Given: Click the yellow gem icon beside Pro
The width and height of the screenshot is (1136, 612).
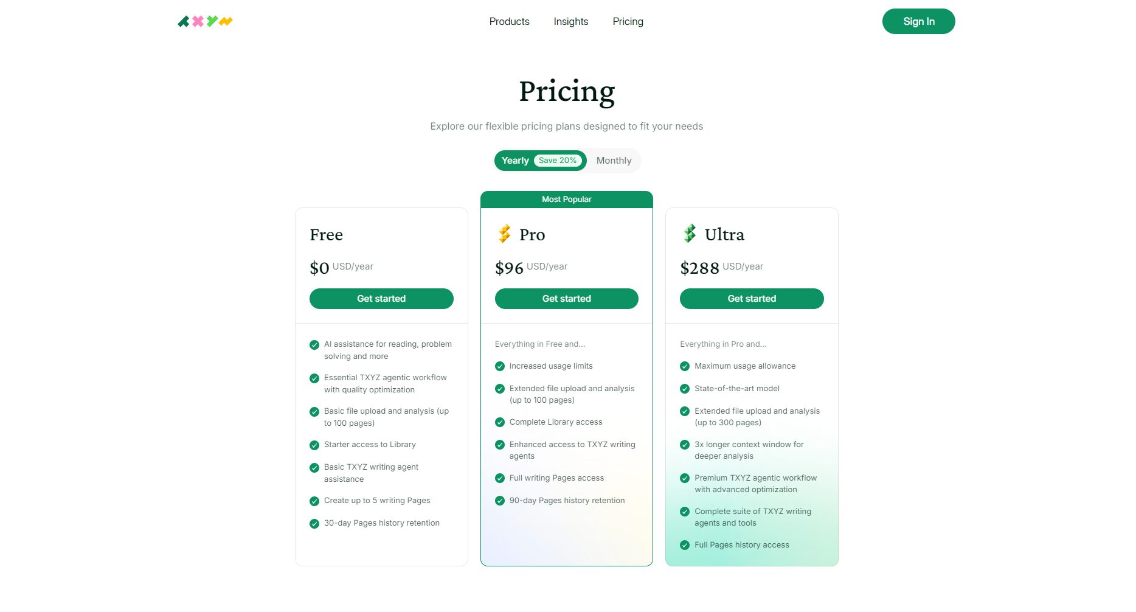Looking at the screenshot, I should click(x=505, y=234).
